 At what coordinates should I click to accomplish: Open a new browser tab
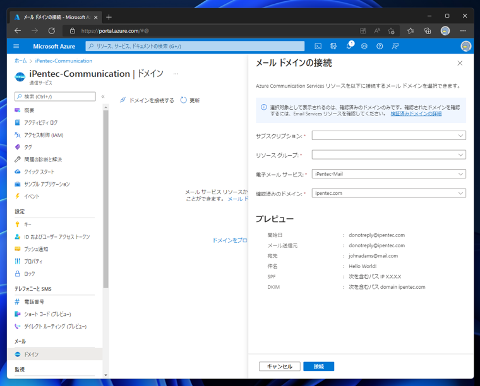(109, 18)
